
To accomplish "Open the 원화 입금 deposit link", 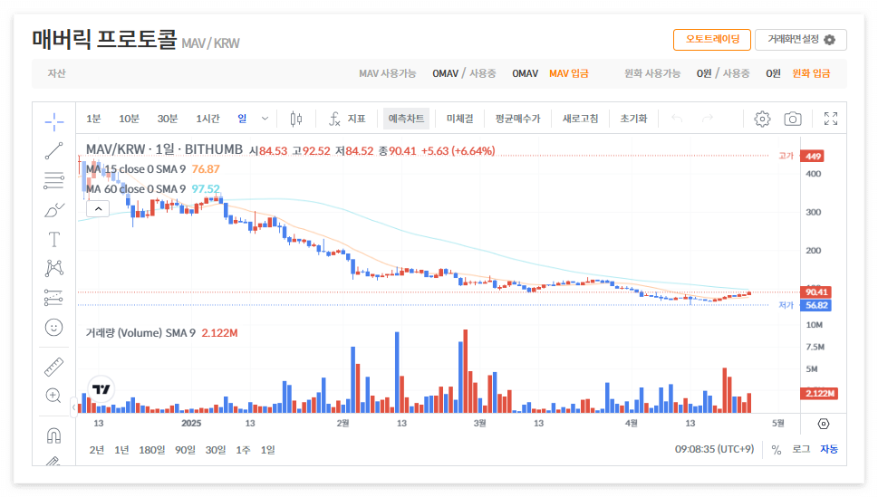I will tap(811, 73).
